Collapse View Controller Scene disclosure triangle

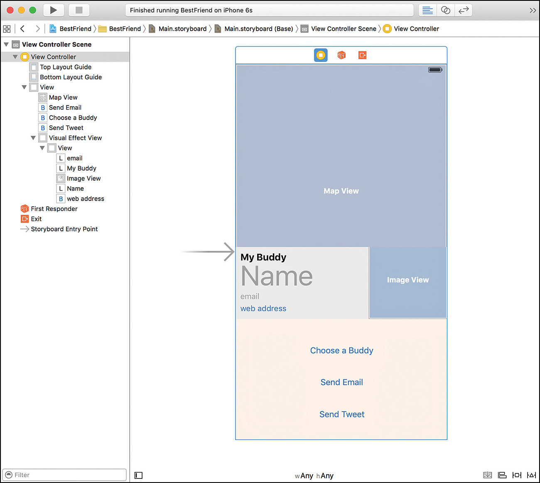6,44
